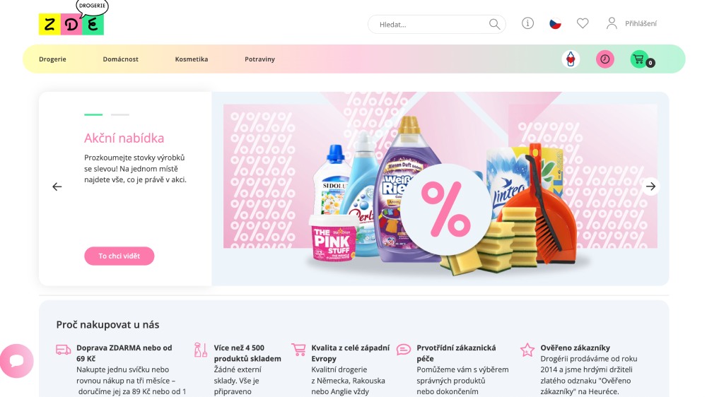Open the Domácnost menu
707x397 pixels.
click(120, 59)
